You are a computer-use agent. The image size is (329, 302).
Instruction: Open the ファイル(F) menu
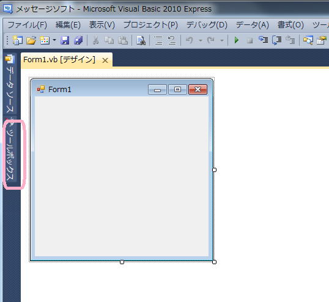28,25
